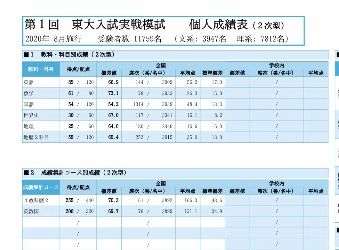Image resolution: width=339 pixels, height=250 pixels.
Task: Click the 英語 deviation value 66.9
Action: (113, 82)
